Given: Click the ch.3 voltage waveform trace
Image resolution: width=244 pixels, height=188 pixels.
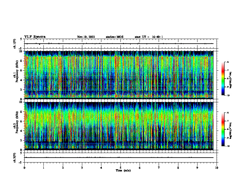Looking at the screenshot, I should [x=119, y=158].
